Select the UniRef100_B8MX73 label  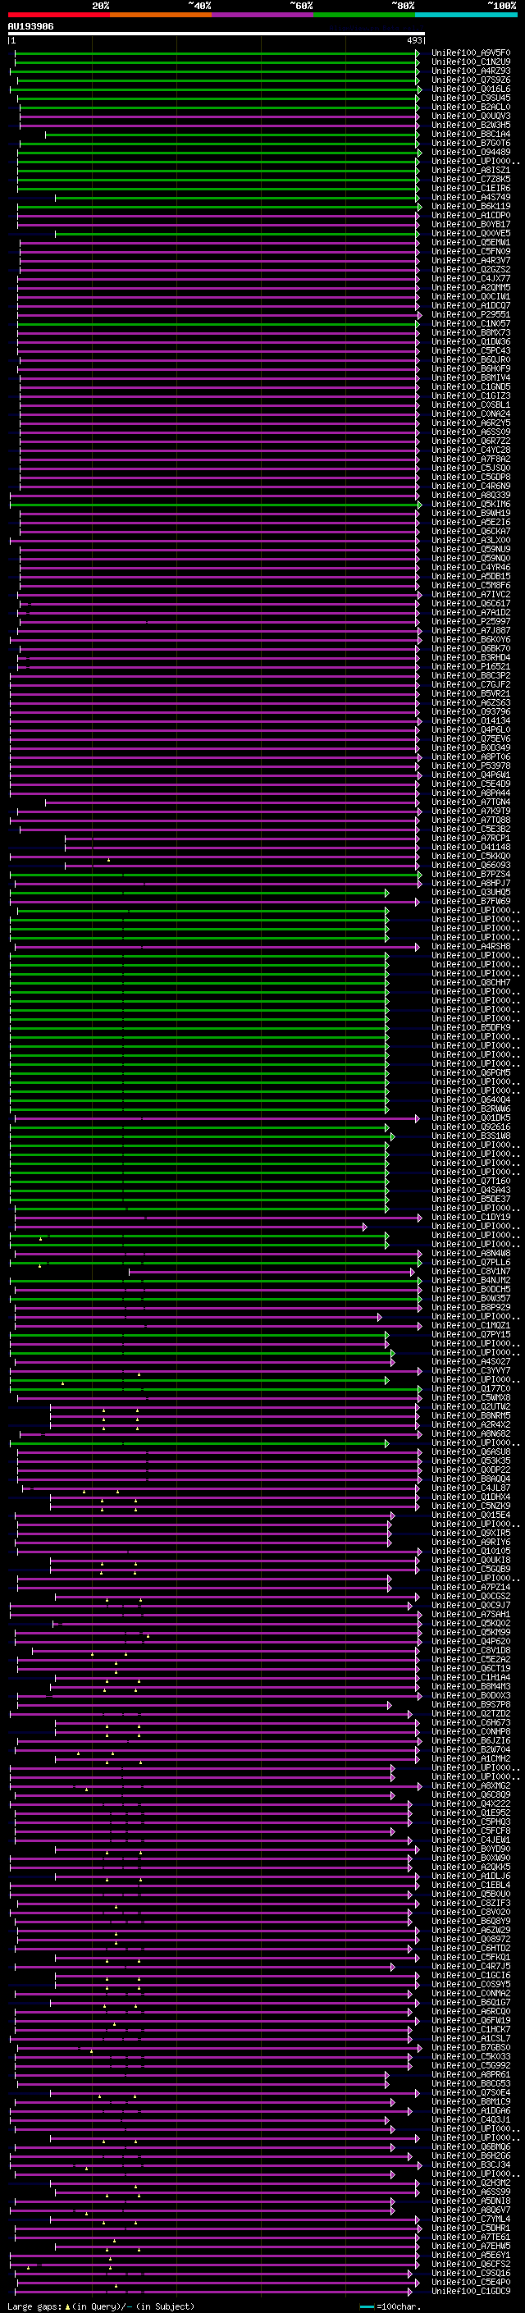(471, 332)
